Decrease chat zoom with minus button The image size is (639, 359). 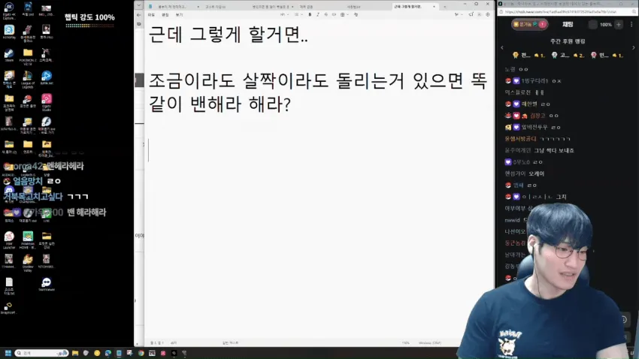(x=593, y=25)
